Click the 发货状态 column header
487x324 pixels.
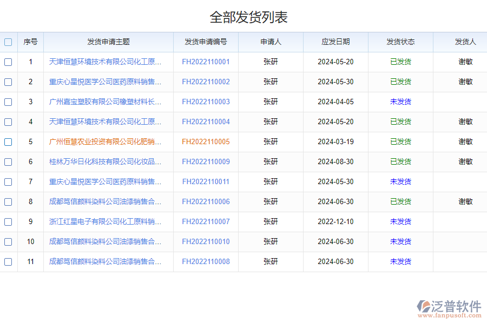pyautogui.click(x=400, y=42)
